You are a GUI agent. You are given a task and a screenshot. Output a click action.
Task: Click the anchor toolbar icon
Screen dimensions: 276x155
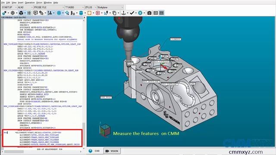[x=124, y=13]
